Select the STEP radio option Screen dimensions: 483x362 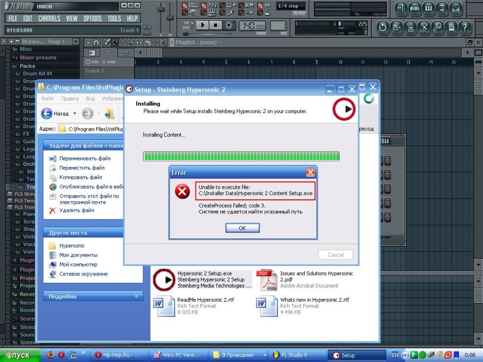coord(88,62)
